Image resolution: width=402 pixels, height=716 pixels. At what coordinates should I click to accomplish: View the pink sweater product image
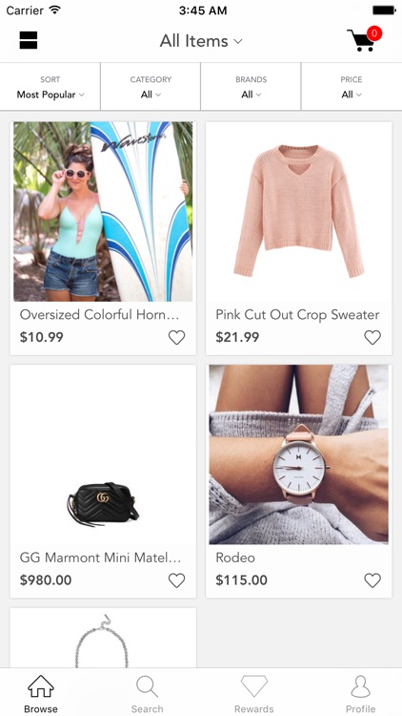click(298, 211)
